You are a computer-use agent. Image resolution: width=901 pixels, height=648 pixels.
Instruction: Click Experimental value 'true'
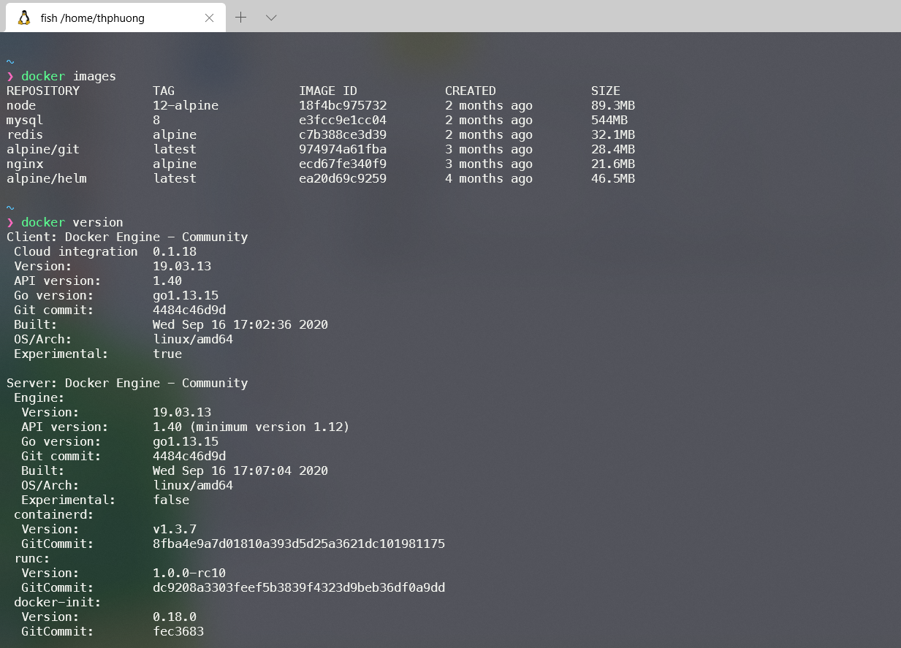pos(167,354)
